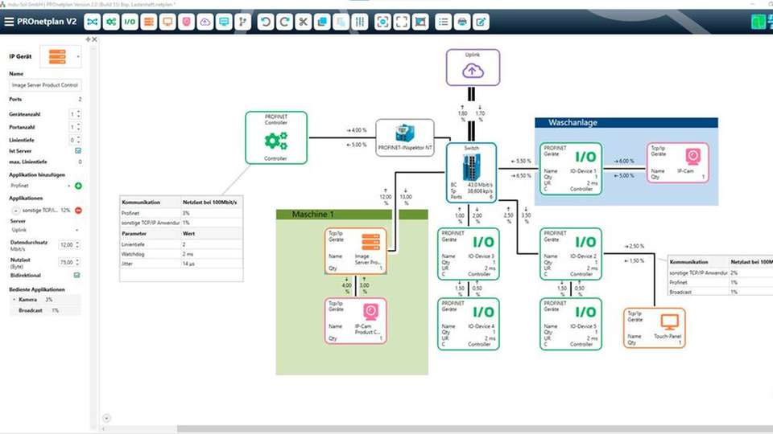Viewport: 773px width, 434px height.
Task: Select the IO-Device 2 node
Action: pyautogui.click(x=571, y=254)
